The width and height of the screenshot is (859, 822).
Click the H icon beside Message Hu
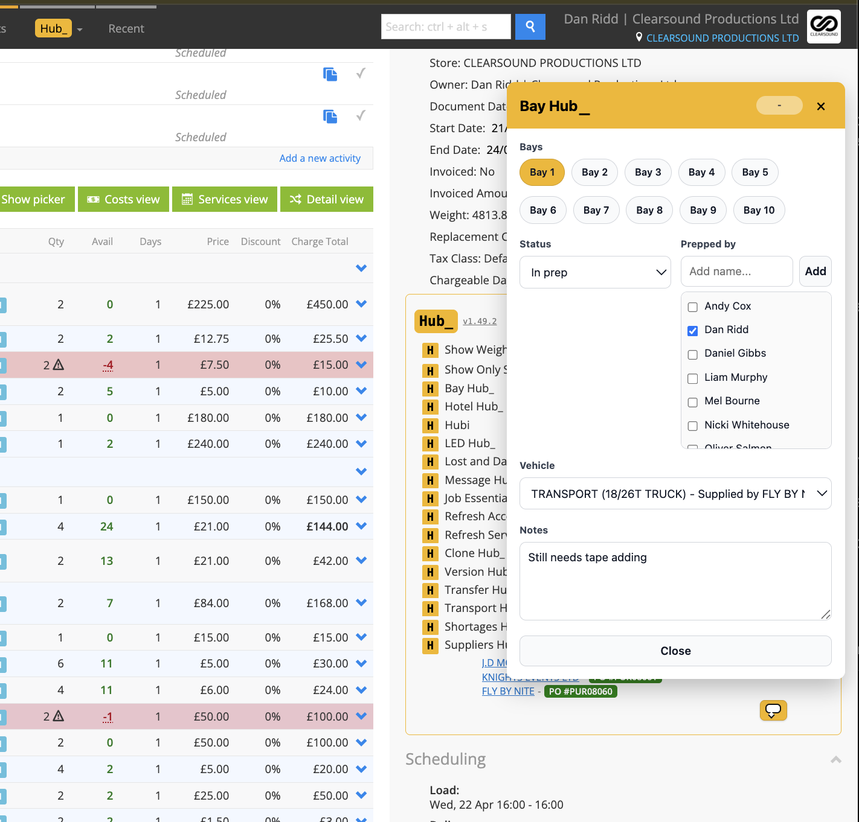click(430, 481)
